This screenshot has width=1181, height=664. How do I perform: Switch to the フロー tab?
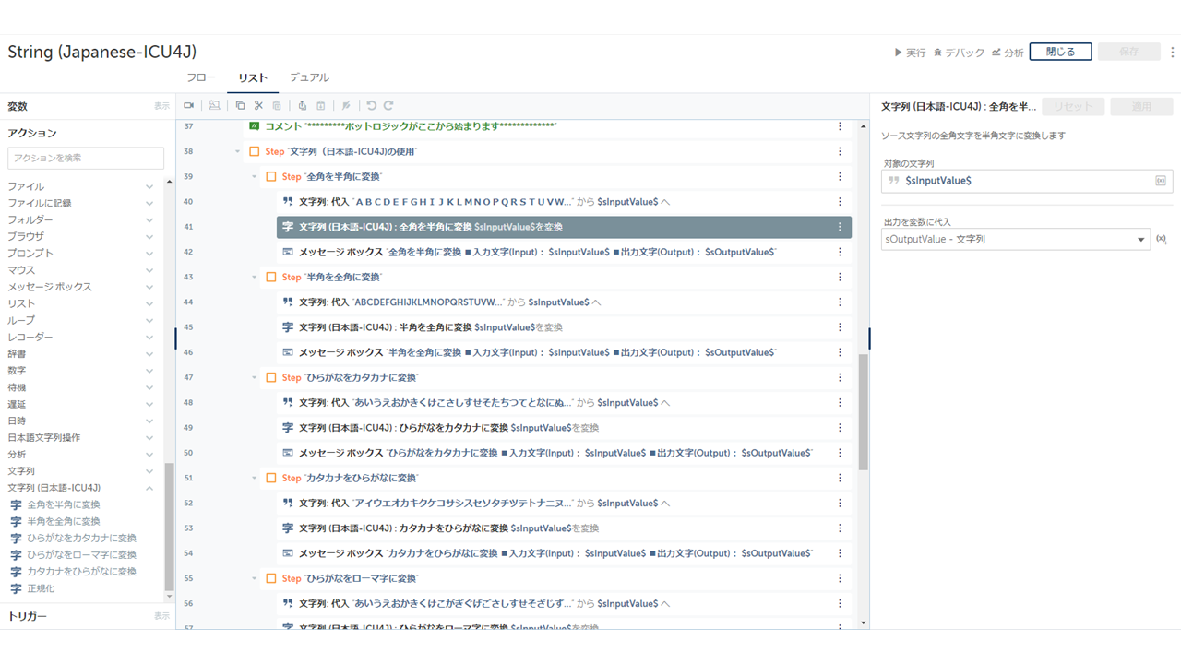[201, 78]
